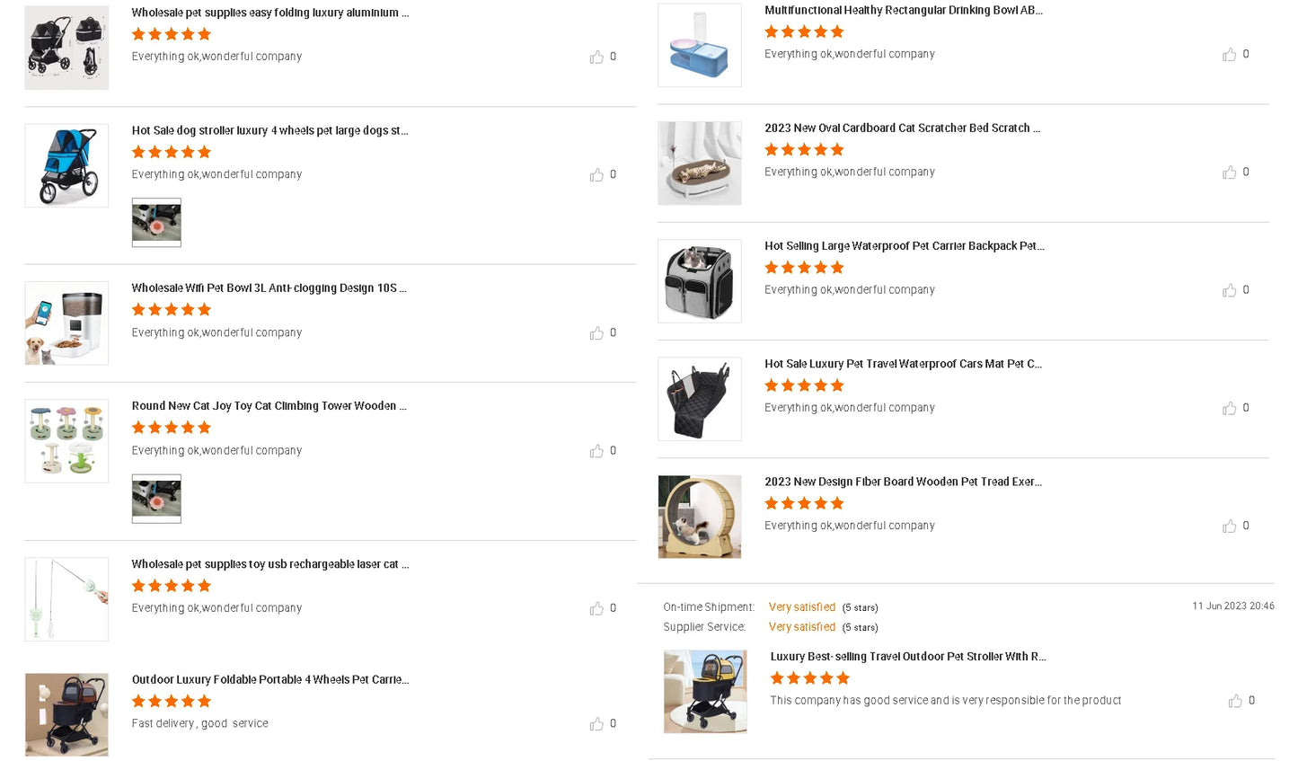This screenshot has width=1298, height=761.
Task: Open review photo under Hot Sale dog stroller
Action: click(156, 222)
